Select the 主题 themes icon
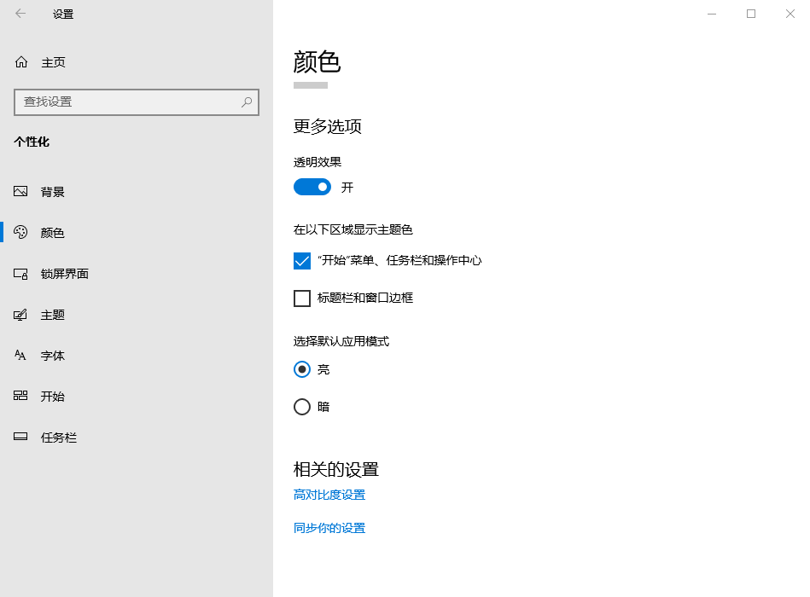This screenshot has height=597, width=810. [x=20, y=314]
